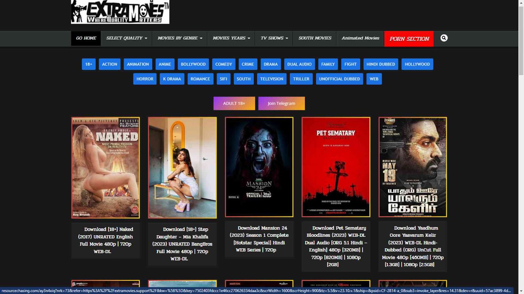This screenshot has height=294, width=524.
Task: Click the scrollbar up arrow
Action: point(521,3)
